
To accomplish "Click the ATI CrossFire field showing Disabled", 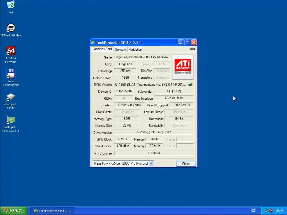I will pyautogui.click(x=154, y=153).
